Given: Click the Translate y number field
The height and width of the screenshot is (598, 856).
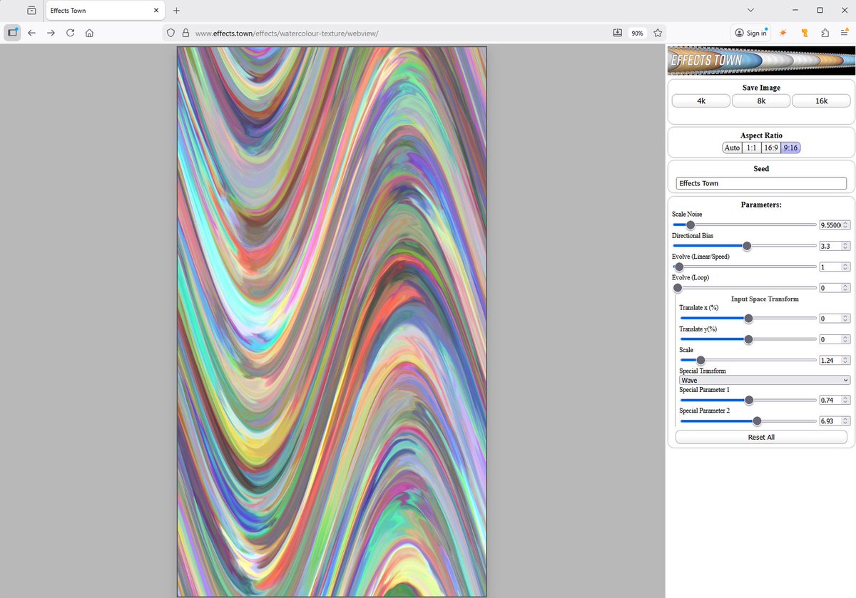Looking at the screenshot, I should coord(835,339).
